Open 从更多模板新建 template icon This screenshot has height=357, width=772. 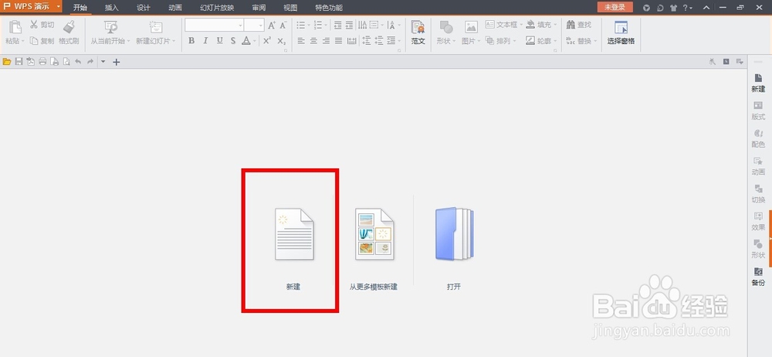374,234
